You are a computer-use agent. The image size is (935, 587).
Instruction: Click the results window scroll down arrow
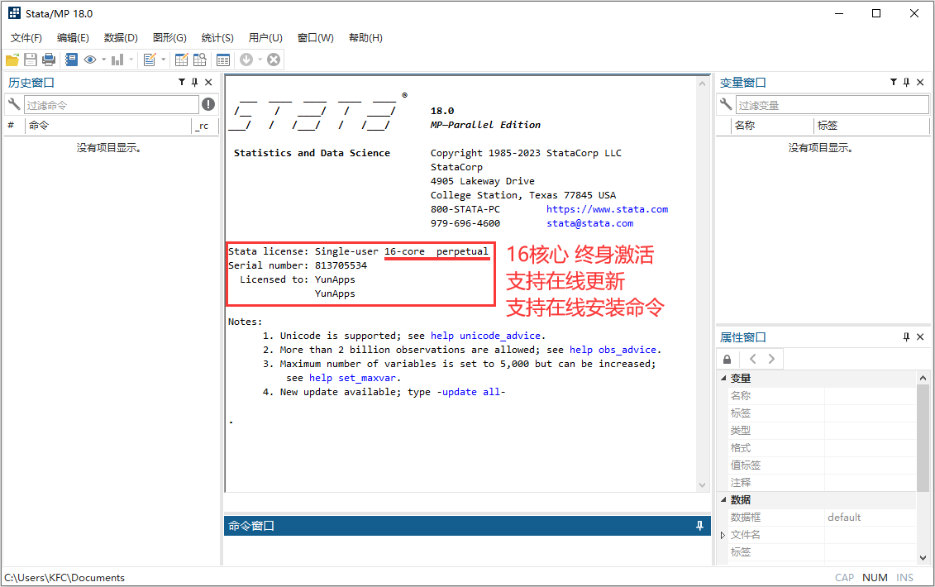(x=702, y=485)
